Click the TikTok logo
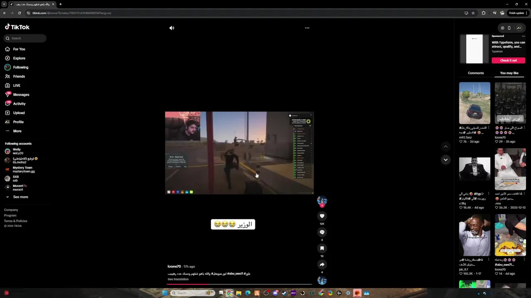Viewport: 531px width, 298px height. 17,27
